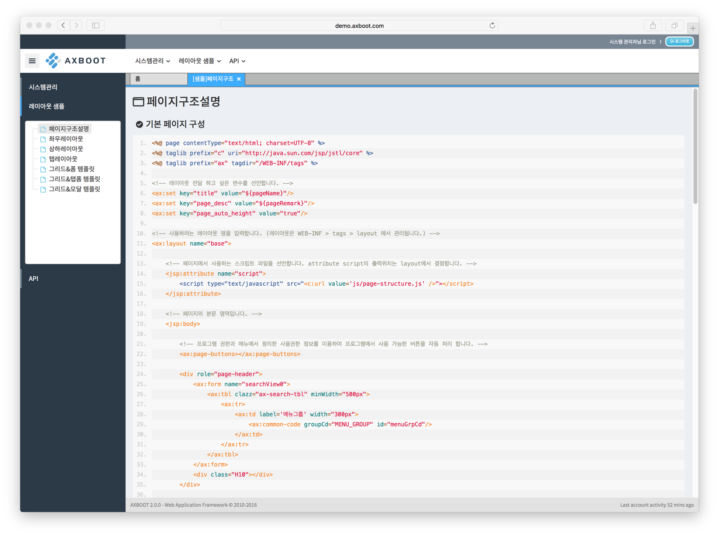Click file icon next to 탭레이아웃
719x536 pixels.
43,159
